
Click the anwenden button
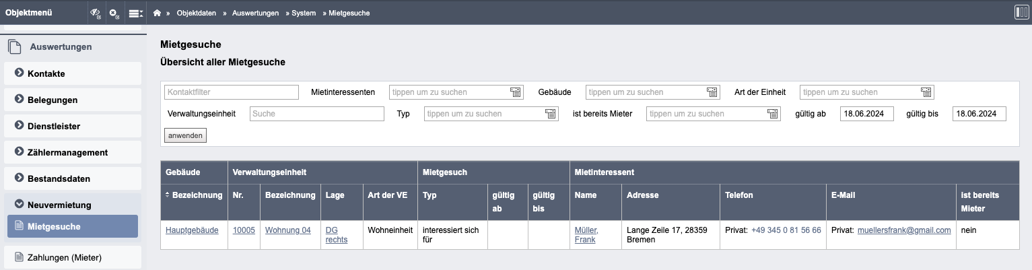pyautogui.click(x=185, y=135)
